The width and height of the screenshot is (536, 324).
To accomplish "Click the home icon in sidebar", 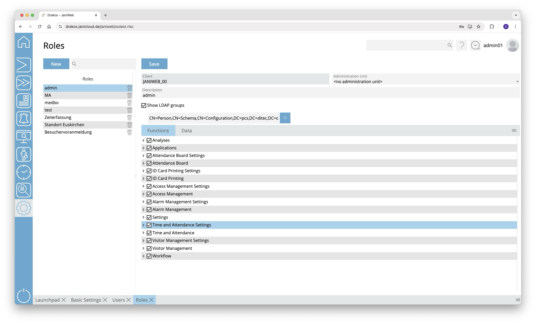I will tap(24, 42).
